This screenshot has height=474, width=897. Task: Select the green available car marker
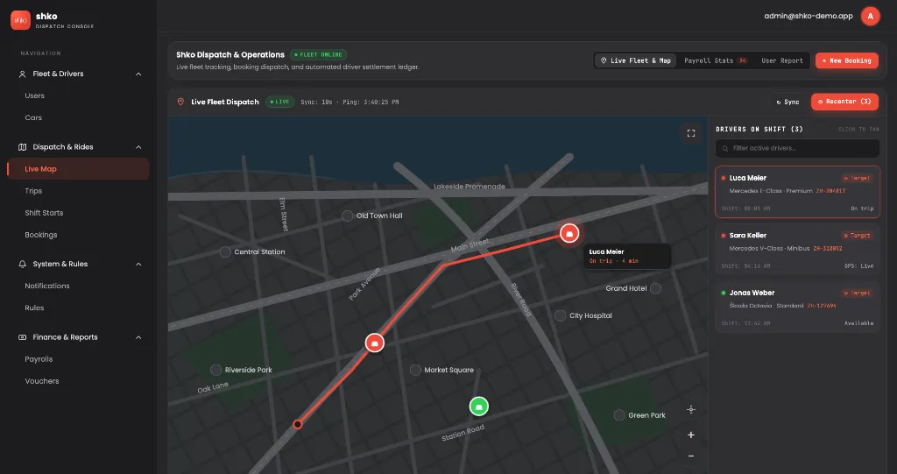coord(479,407)
